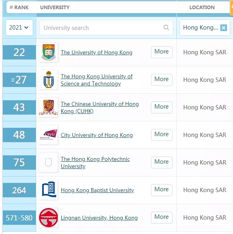The width and height of the screenshot is (233, 234).
Task: Click the University of Hong Kong crest logo
Action: pos(48,52)
